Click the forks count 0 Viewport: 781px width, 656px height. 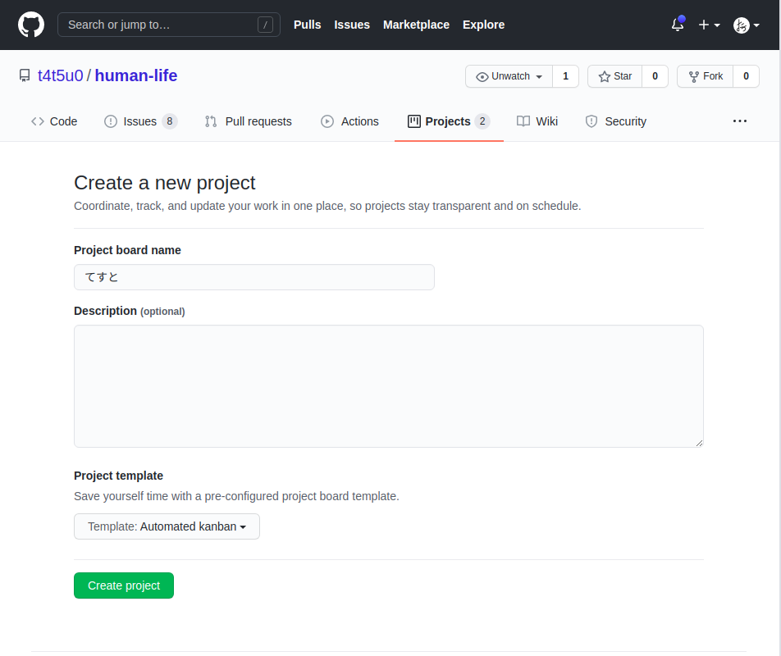pos(746,76)
